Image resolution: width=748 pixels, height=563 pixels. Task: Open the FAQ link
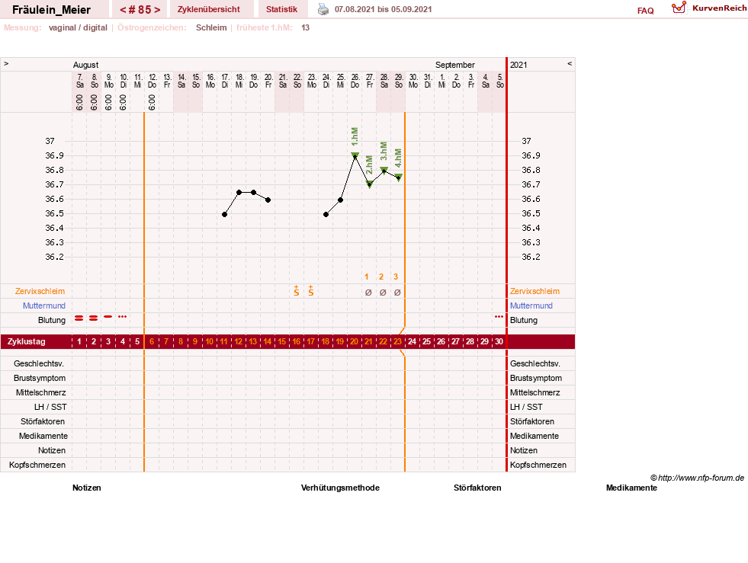coord(645,11)
